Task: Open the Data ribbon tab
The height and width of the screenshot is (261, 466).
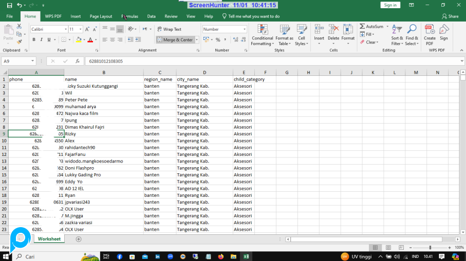Action: [x=151, y=16]
